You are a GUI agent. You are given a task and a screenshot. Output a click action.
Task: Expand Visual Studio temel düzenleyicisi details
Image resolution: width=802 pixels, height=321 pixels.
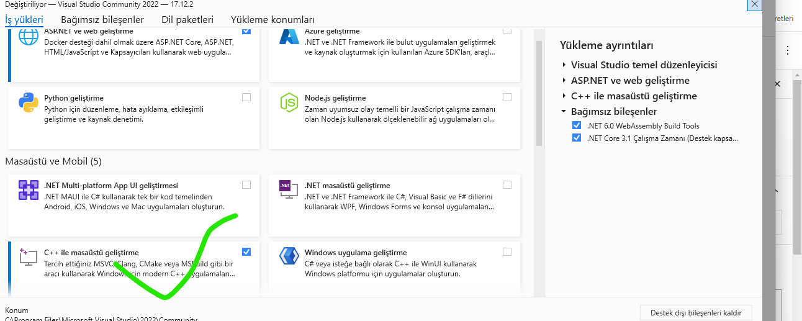coord(564,65)
